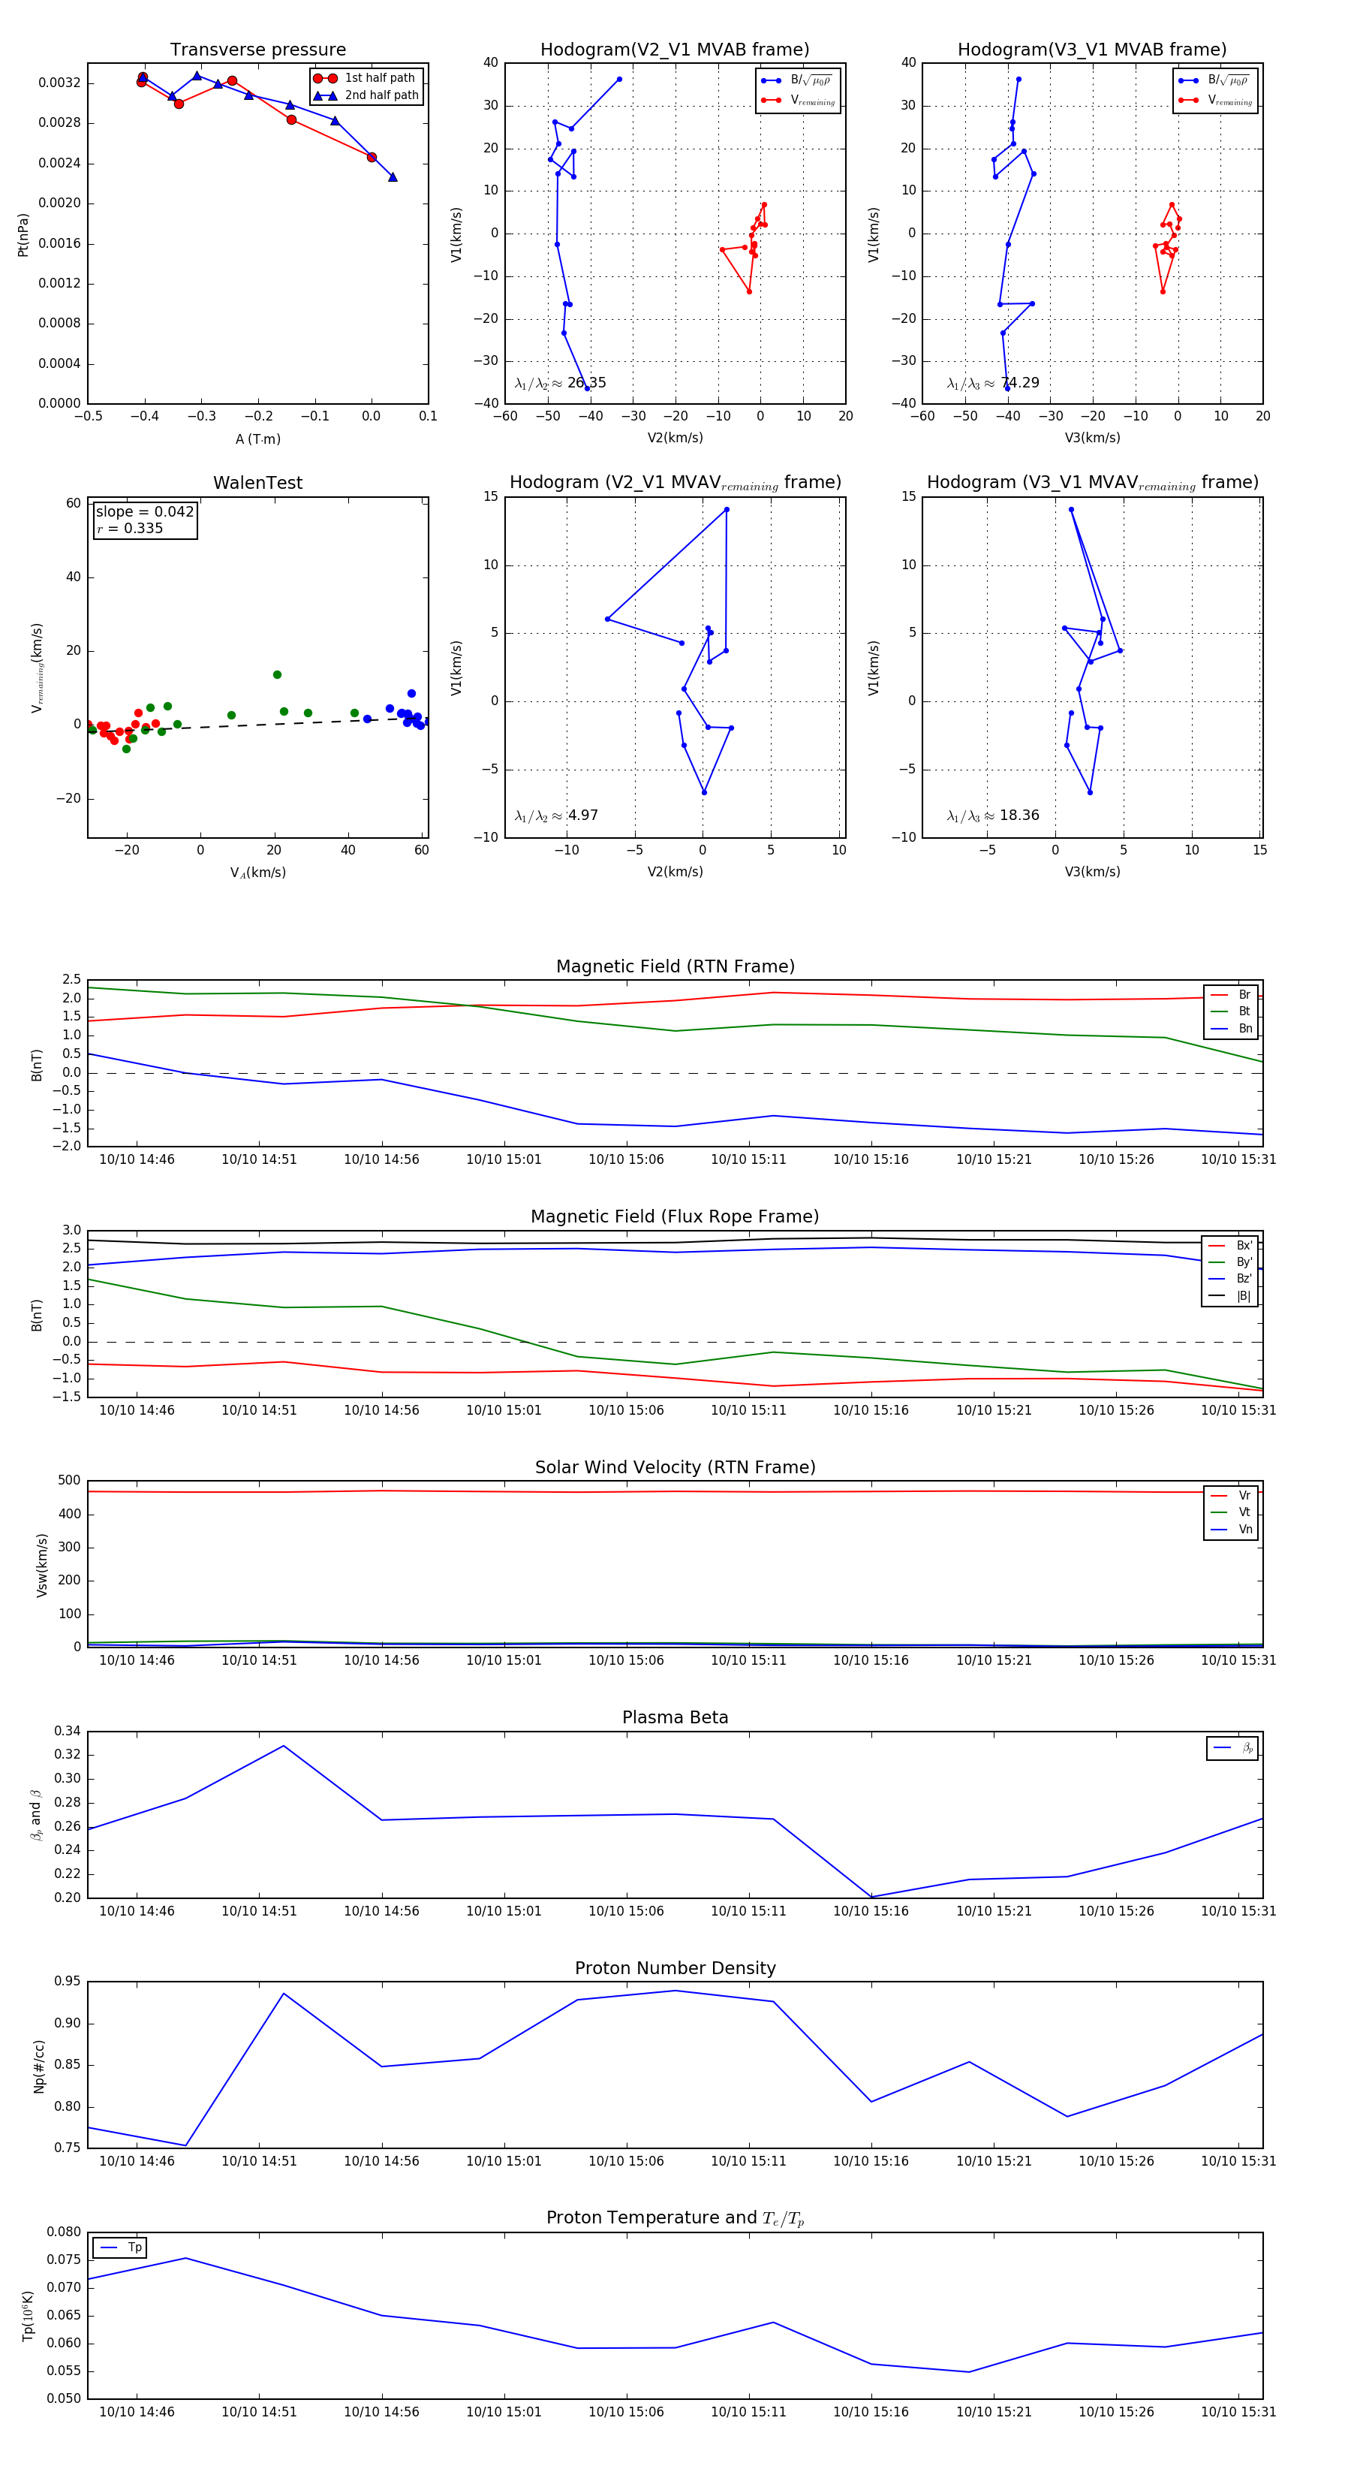
Task: Click Magnetic Field (Flux Rope Frame) title
Action: 675,1217
